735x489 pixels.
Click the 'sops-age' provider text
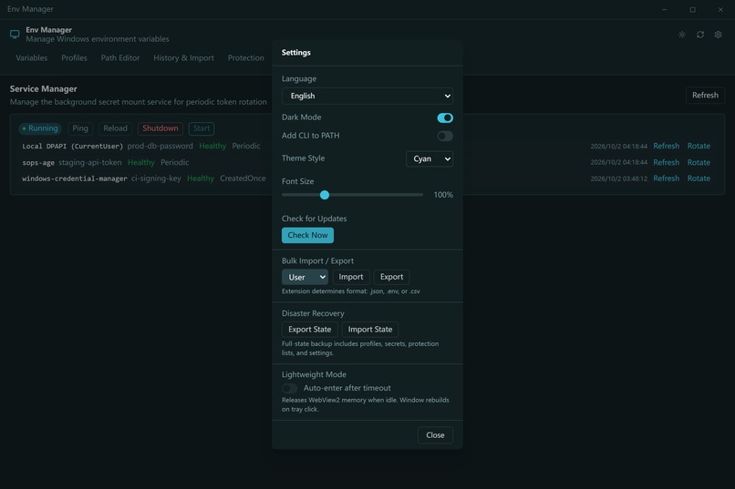pyautogui.click(x=38, y=162)
